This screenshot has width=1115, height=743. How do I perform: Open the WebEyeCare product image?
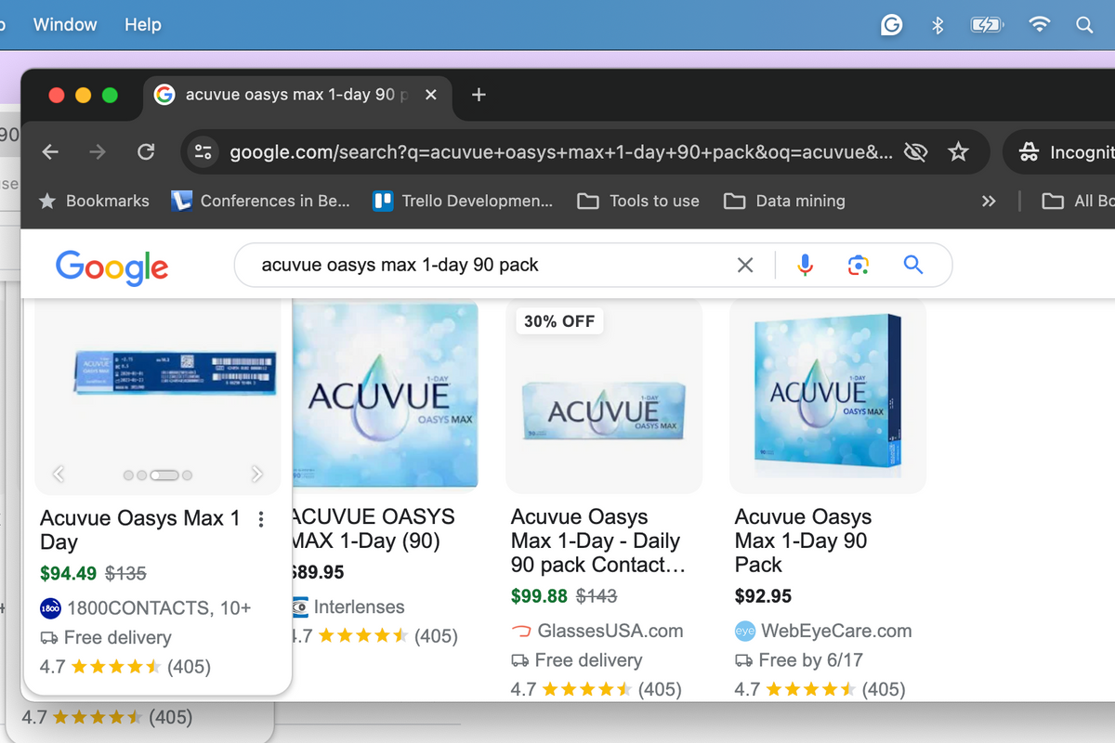[828, 397]
